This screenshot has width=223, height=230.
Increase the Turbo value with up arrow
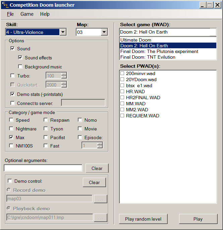coord(64,74)
